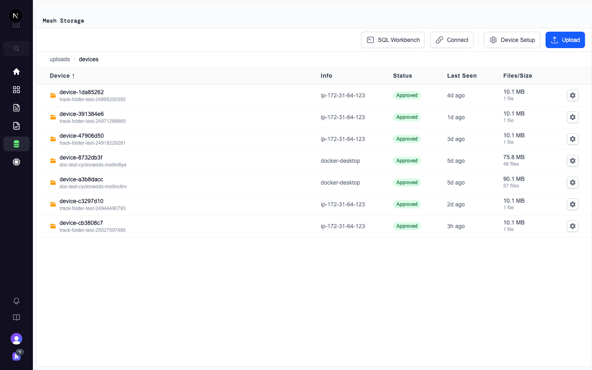The image size is (592, 370).
Task: Open SQL Workbench
Action: click(x=393, y=40)
